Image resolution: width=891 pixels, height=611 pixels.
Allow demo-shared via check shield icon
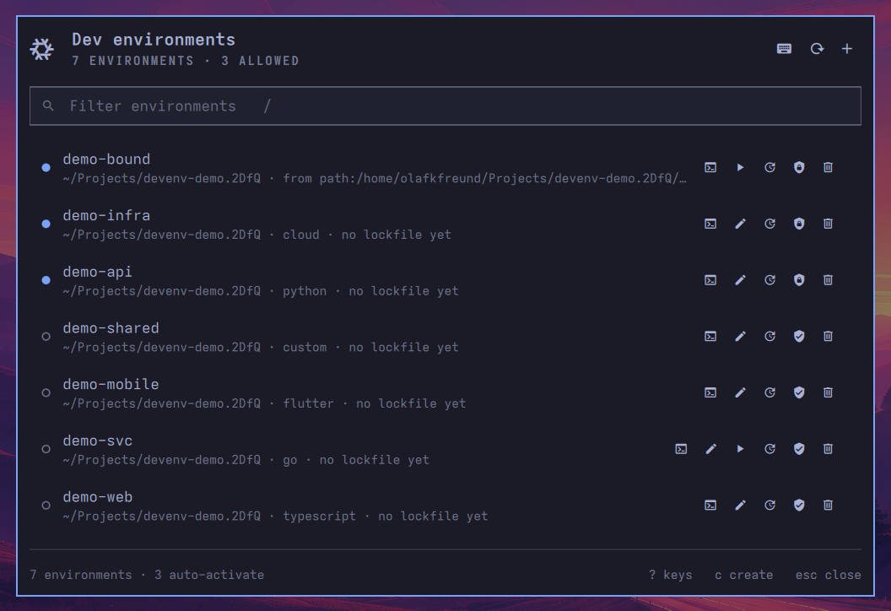[799, 336]
